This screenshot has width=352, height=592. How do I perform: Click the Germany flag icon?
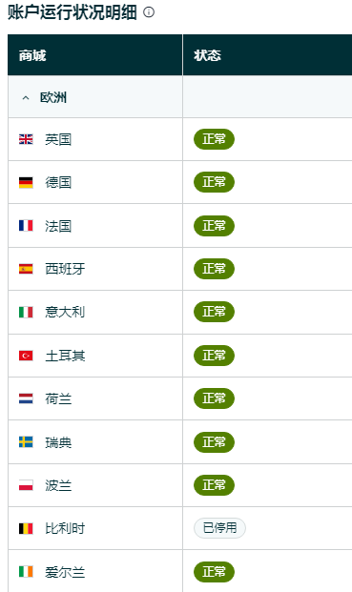pyautogui.click(x=26, y=182)
